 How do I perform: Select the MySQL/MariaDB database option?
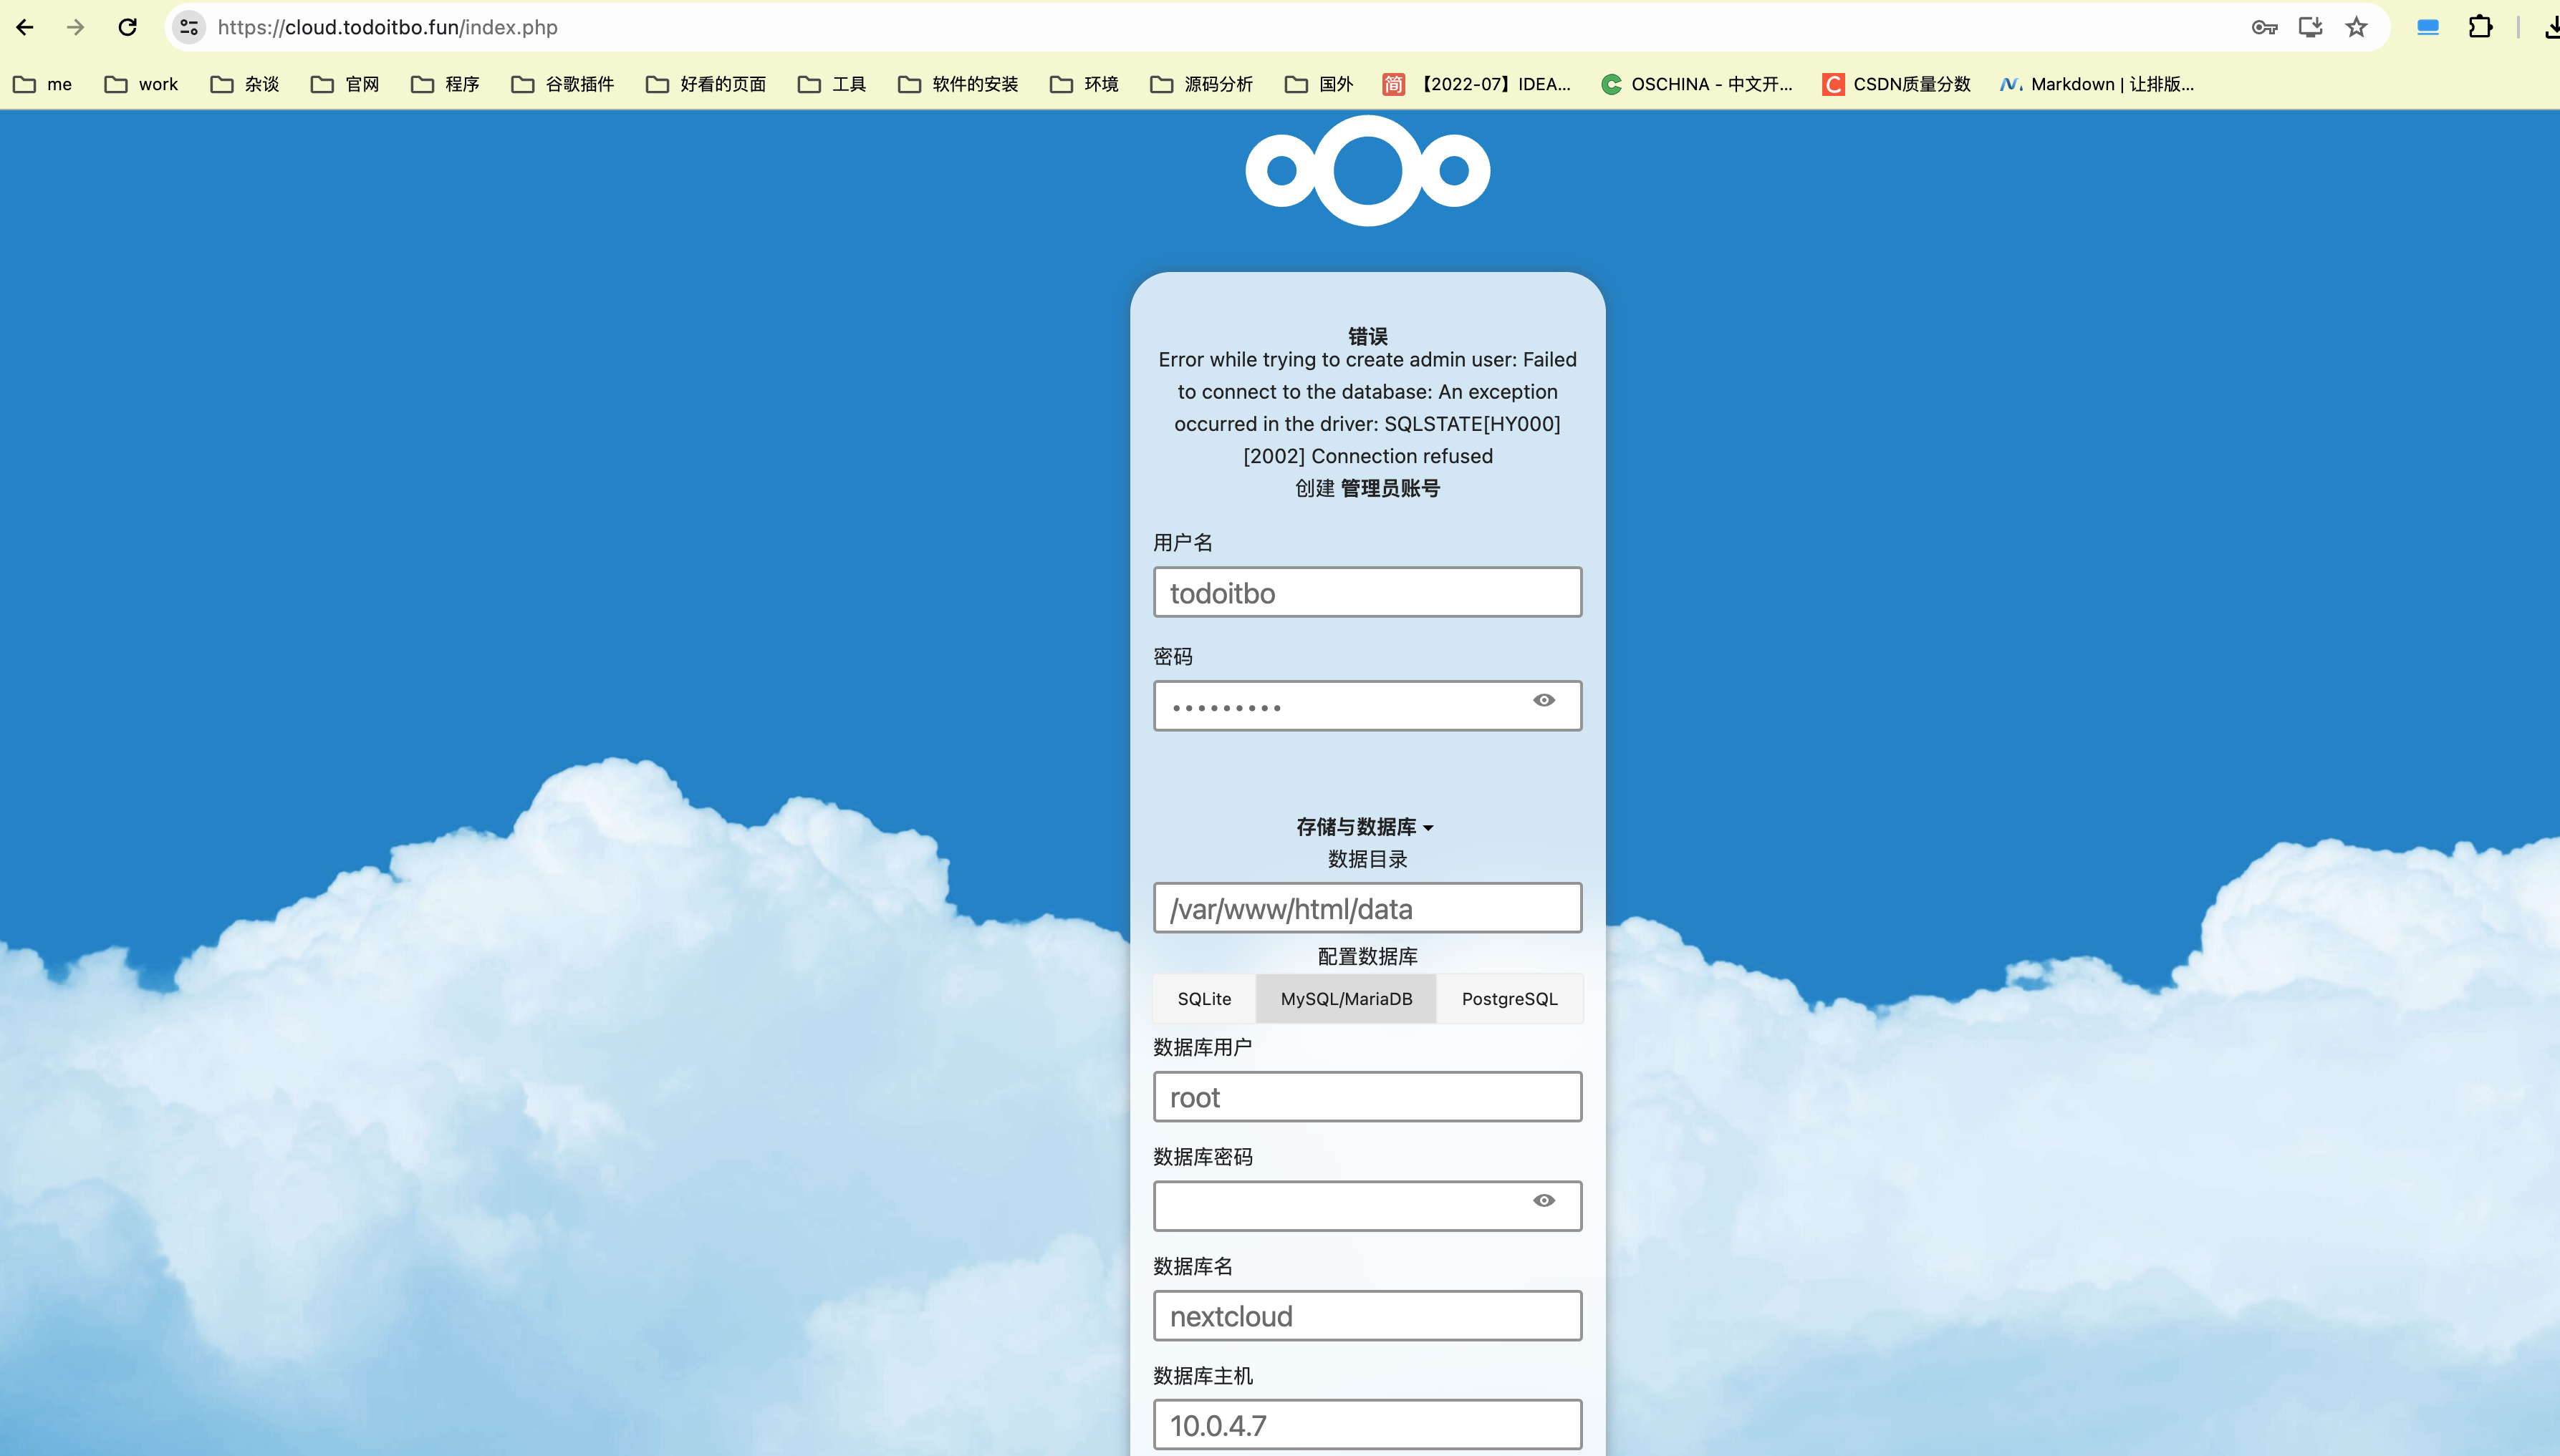pos(1347,999)
